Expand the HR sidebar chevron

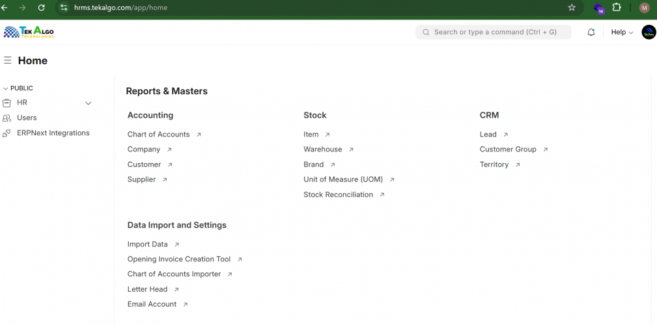88,103
